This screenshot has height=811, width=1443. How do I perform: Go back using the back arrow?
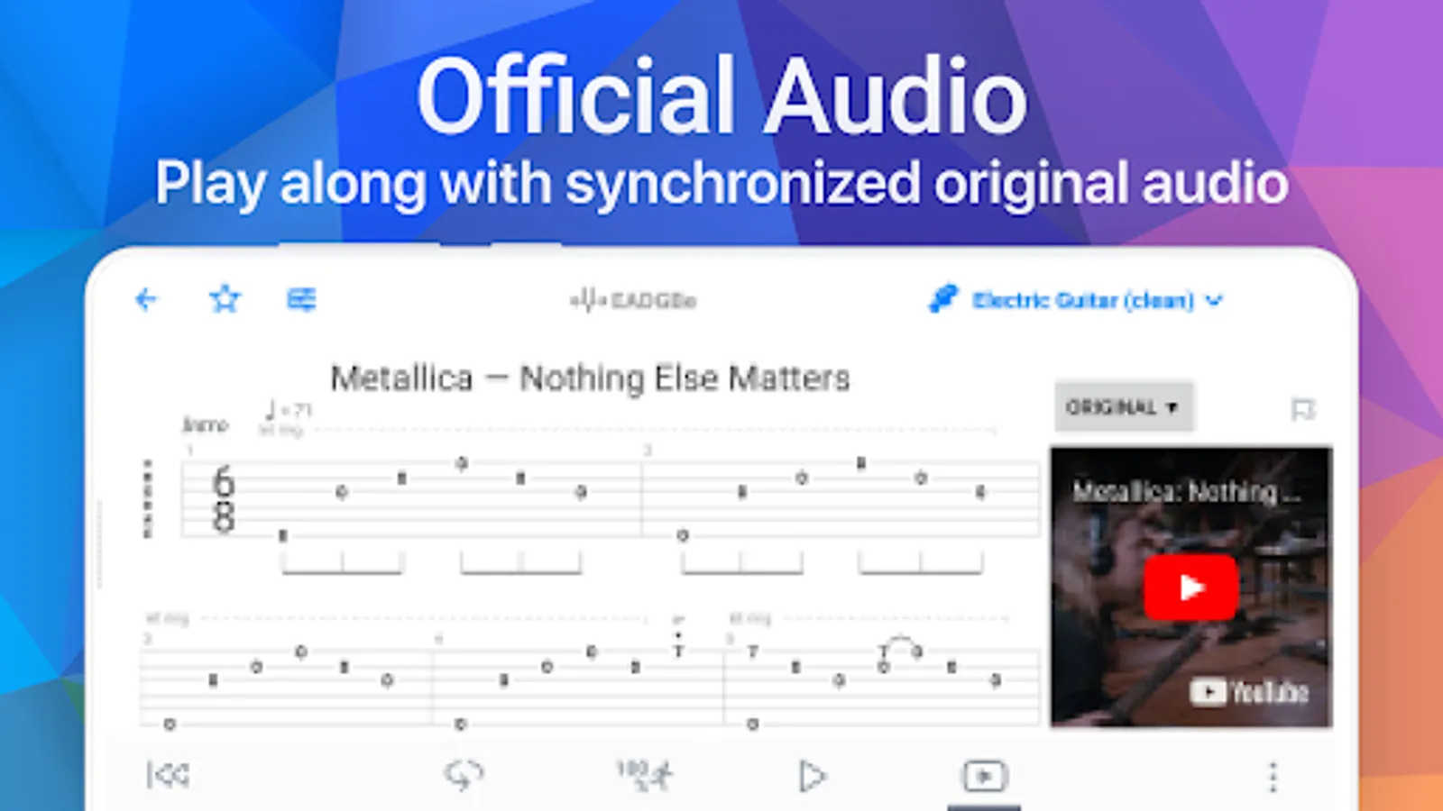point(146,299)
